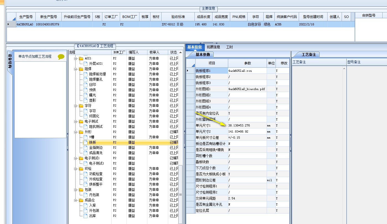Open the 工时 tab
The image size is (387, 224).
[x=229, y=47]
